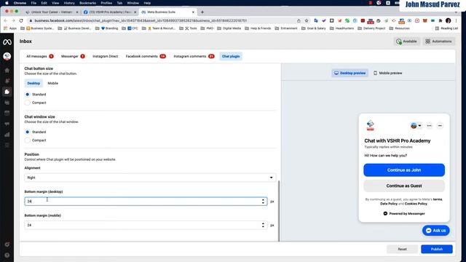Click the Apple menu icon

pos(7,3)
